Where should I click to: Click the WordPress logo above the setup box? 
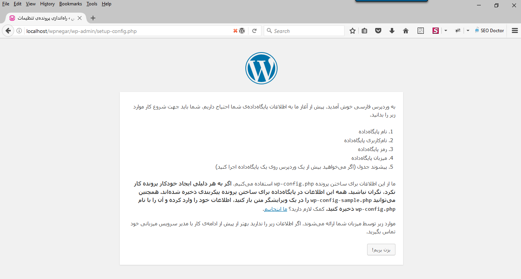point(261,68)
